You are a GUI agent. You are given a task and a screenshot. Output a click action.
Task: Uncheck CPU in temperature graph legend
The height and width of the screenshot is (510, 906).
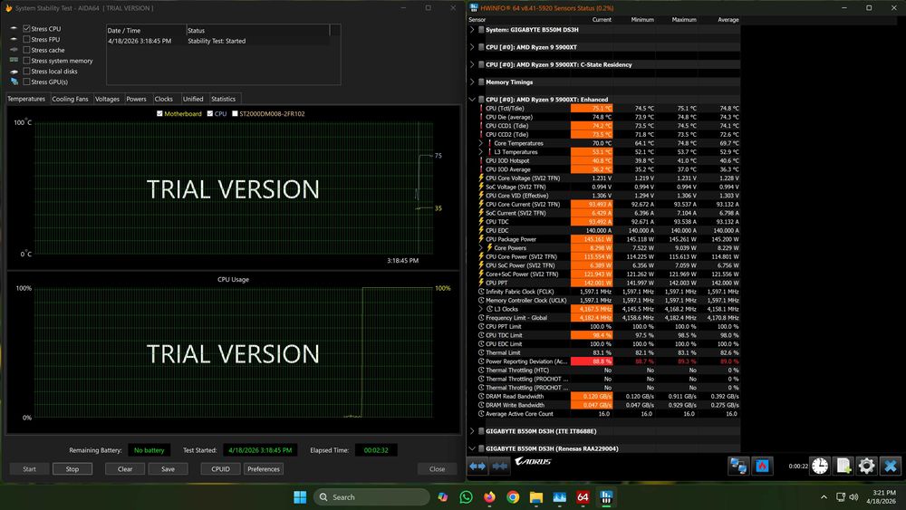(x=210, y=114)
